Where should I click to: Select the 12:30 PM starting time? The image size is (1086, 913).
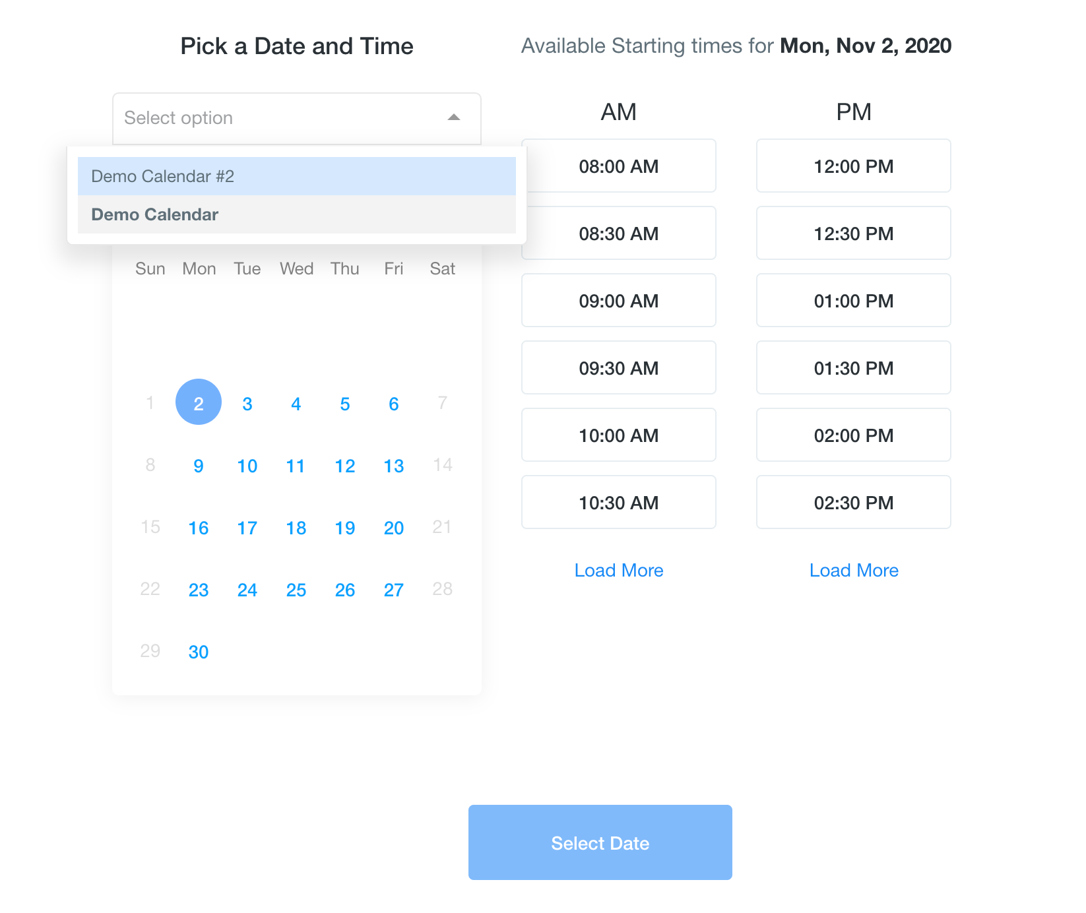[854, 233]
